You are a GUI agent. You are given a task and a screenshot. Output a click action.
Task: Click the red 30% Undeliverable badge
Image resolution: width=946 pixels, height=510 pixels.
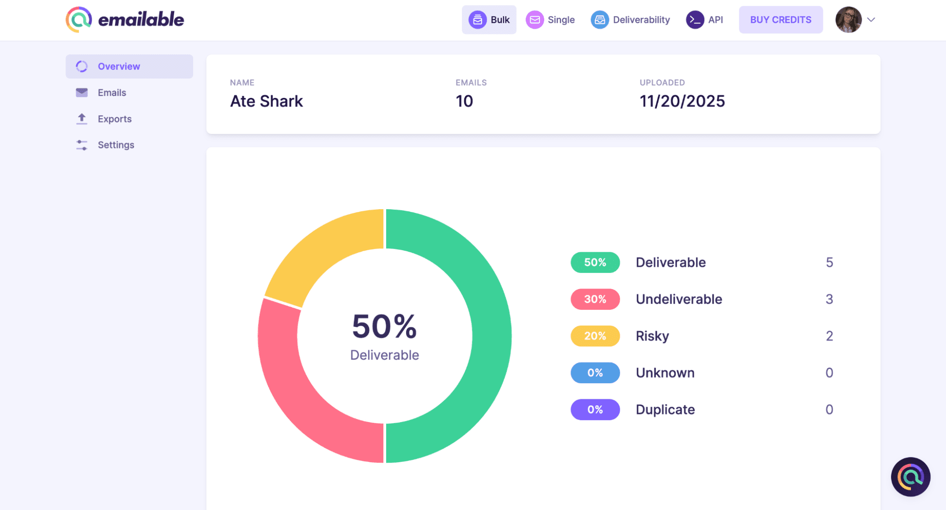tap(595, 299)
